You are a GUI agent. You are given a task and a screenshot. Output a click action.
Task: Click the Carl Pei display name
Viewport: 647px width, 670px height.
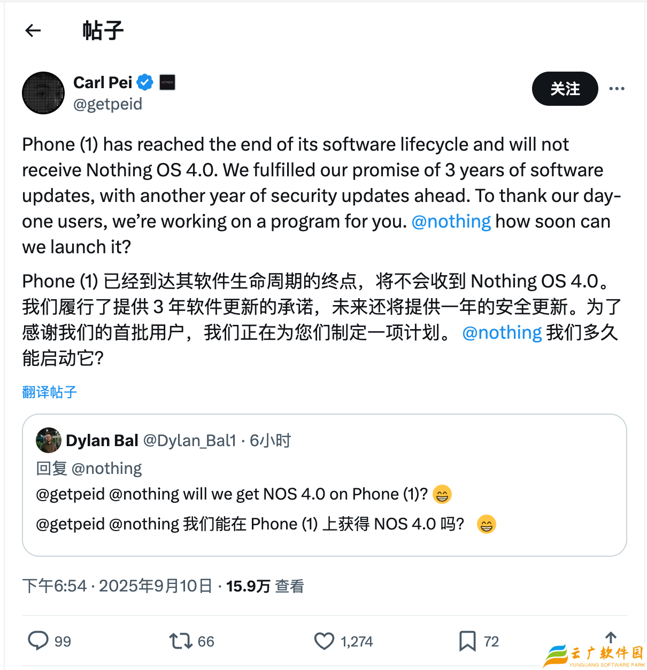(103, 82)
